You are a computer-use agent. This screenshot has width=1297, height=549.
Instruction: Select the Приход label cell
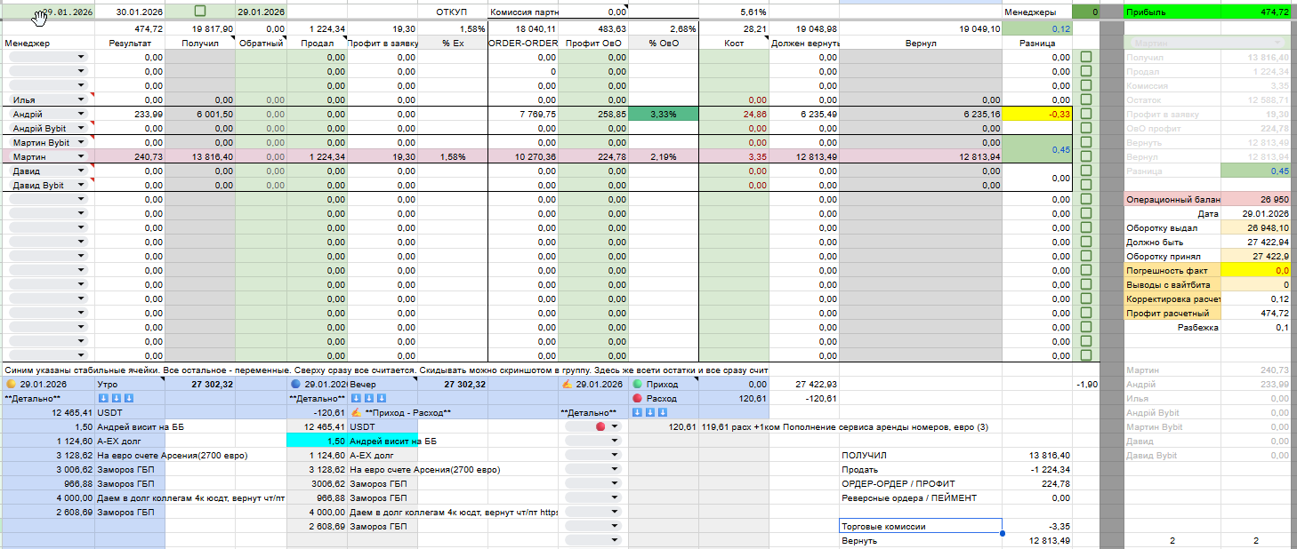click(664, 385)
